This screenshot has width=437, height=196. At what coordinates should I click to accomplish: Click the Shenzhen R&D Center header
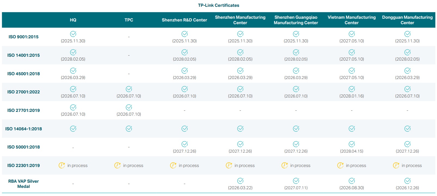(185, 20)
